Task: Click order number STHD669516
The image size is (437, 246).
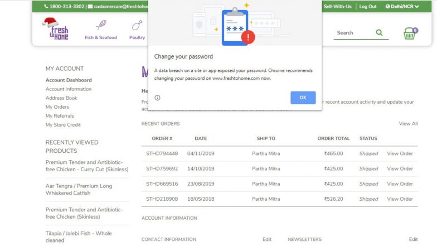Action: [162, 184]
